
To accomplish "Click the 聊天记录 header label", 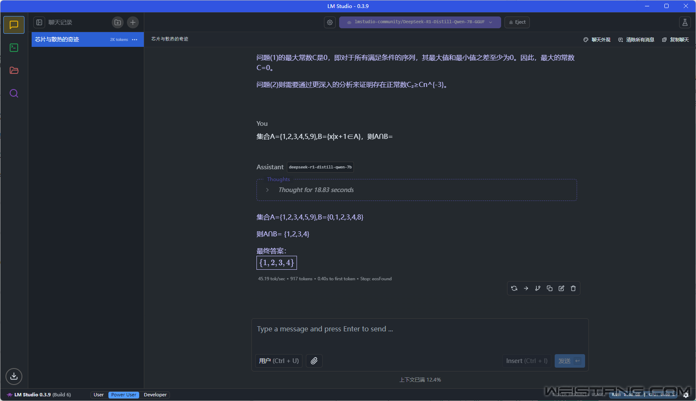I will (60, 22).
